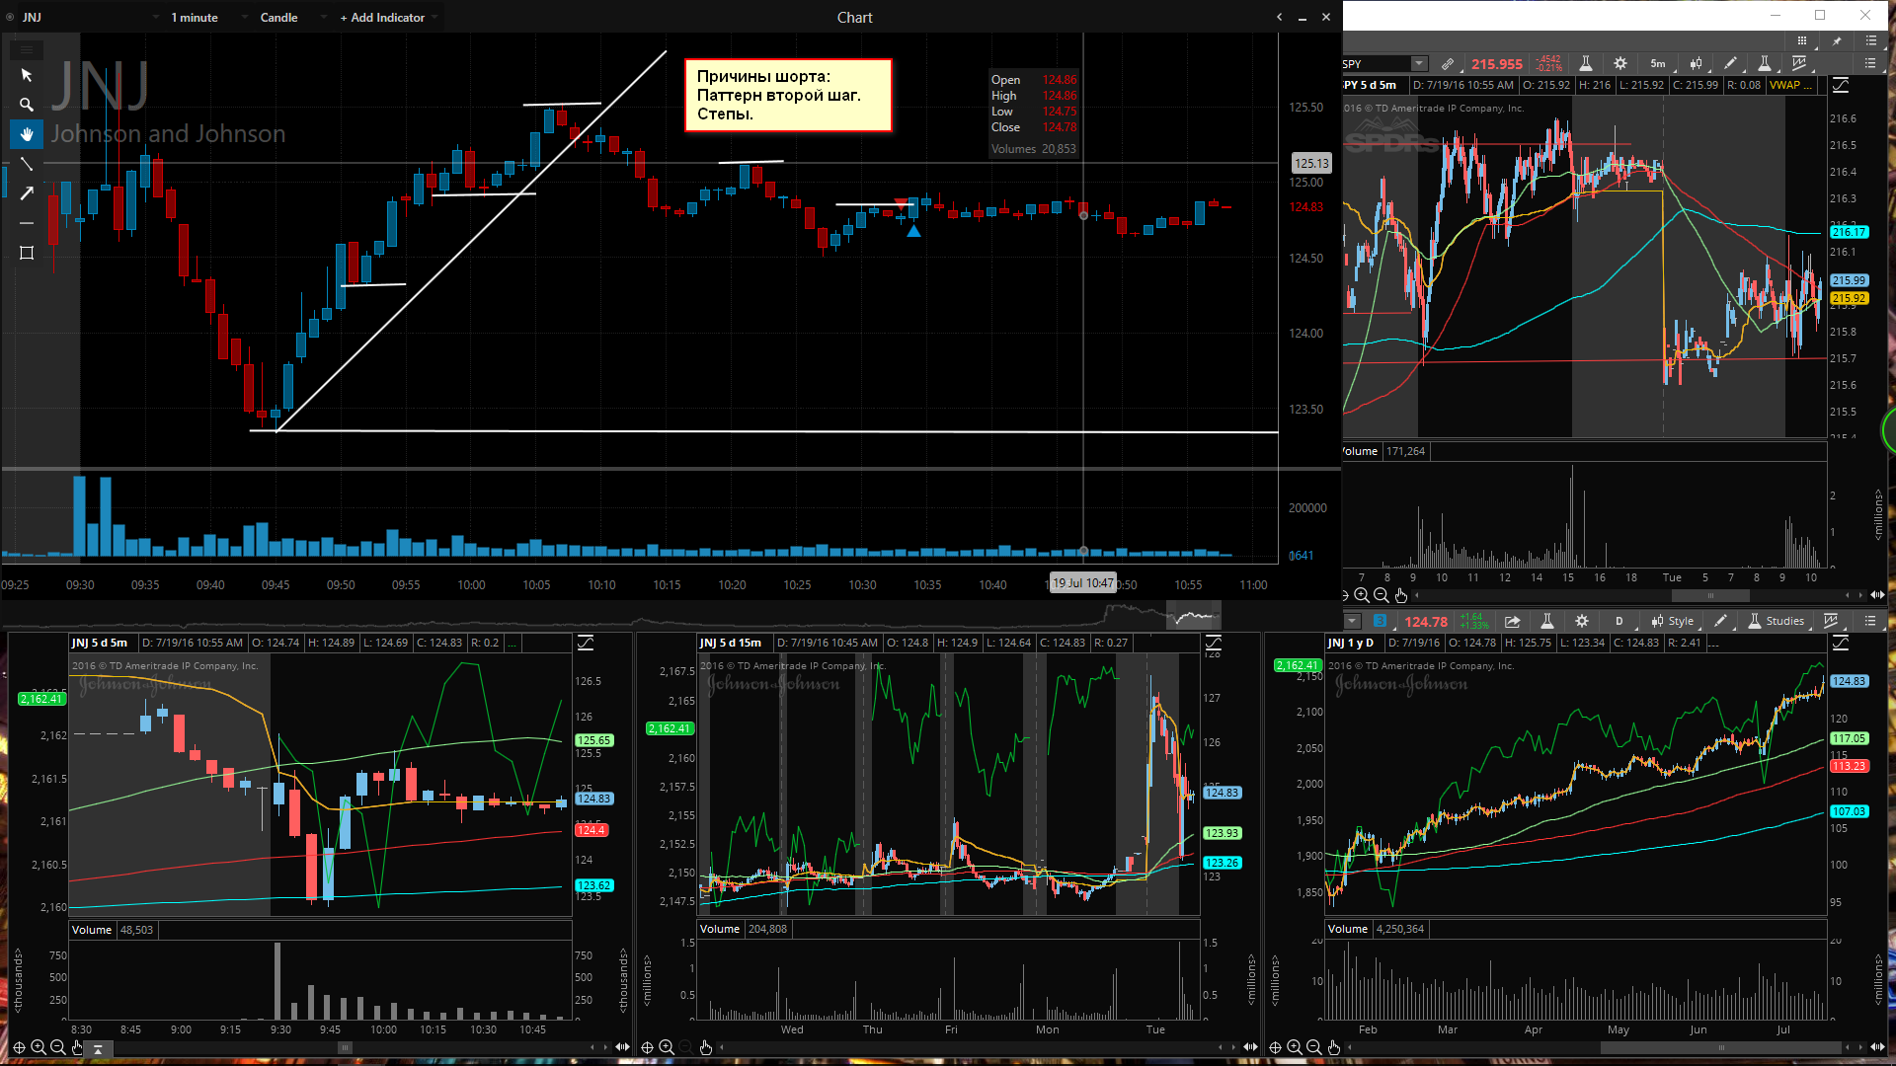Open the symbol dropdown left of blue 3 badge

click(1353, 621)
